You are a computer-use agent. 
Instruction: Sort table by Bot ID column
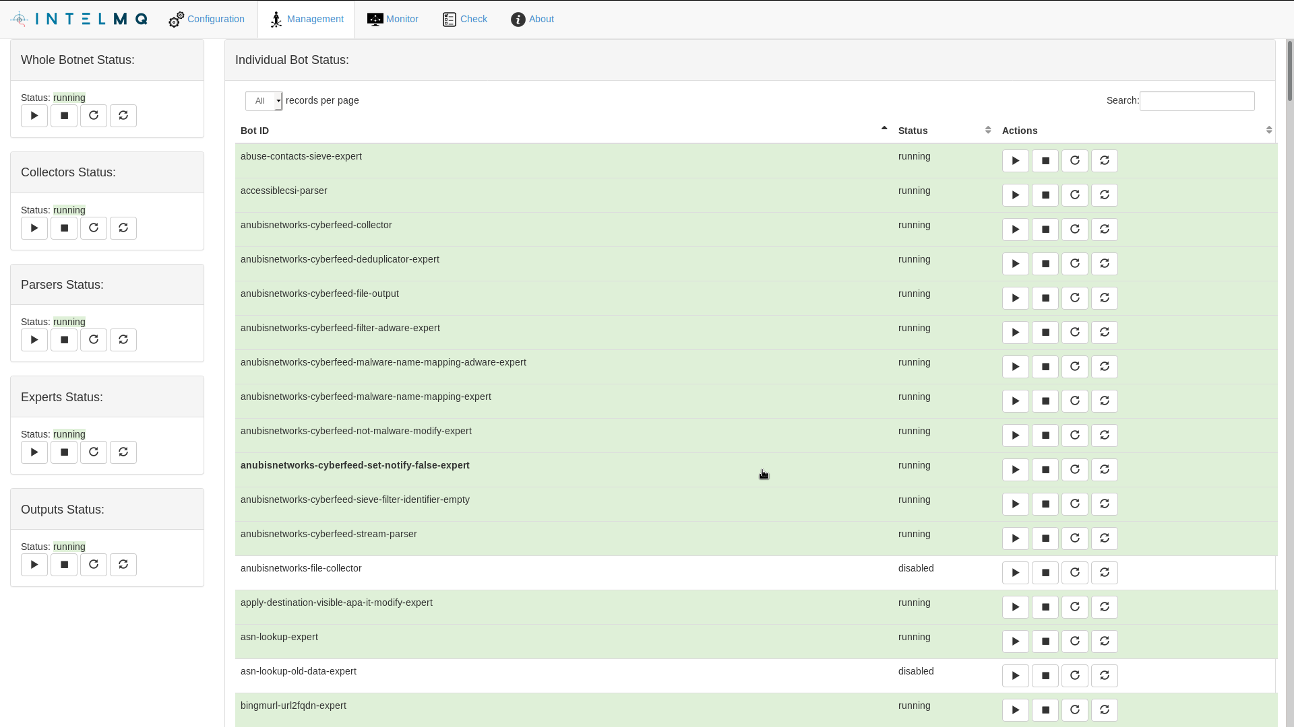255,131
